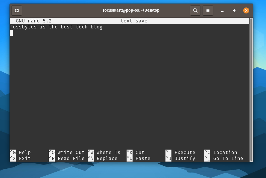Click the ^W Where Is shortcut label

click(104, 152)
